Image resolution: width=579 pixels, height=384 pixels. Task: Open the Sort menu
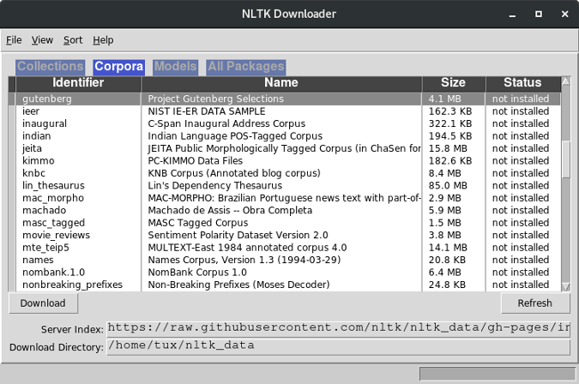coord(73,39)
